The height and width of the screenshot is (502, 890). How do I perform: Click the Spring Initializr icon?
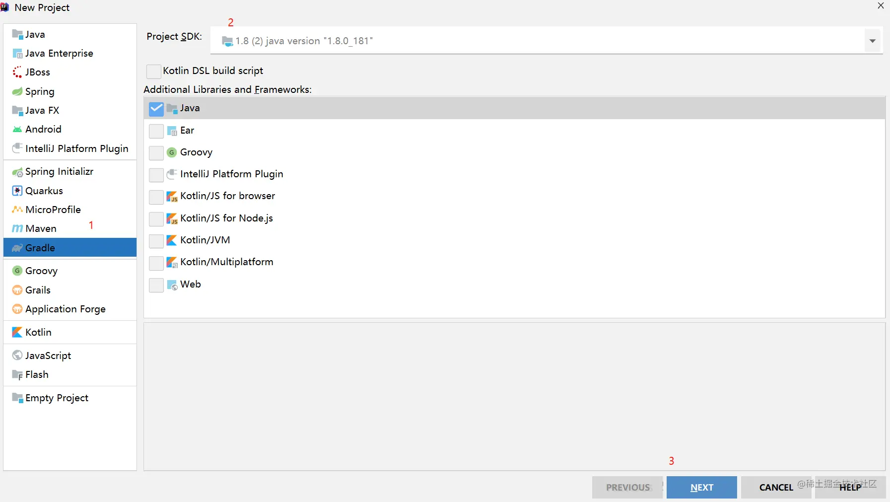(17, 172)
